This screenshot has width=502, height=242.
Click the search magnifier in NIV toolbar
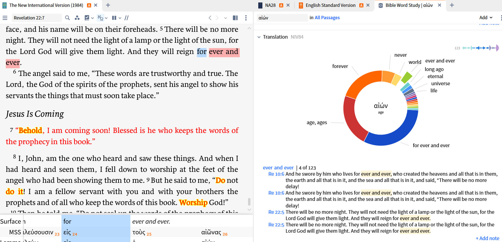click(68, 18)
